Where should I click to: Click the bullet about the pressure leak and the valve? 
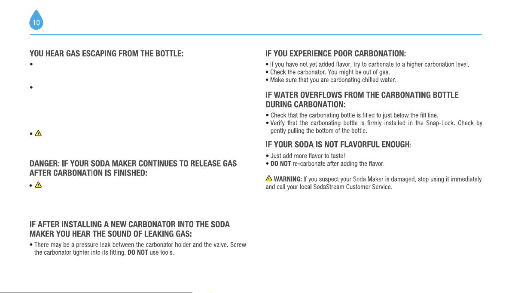(138, 249)
